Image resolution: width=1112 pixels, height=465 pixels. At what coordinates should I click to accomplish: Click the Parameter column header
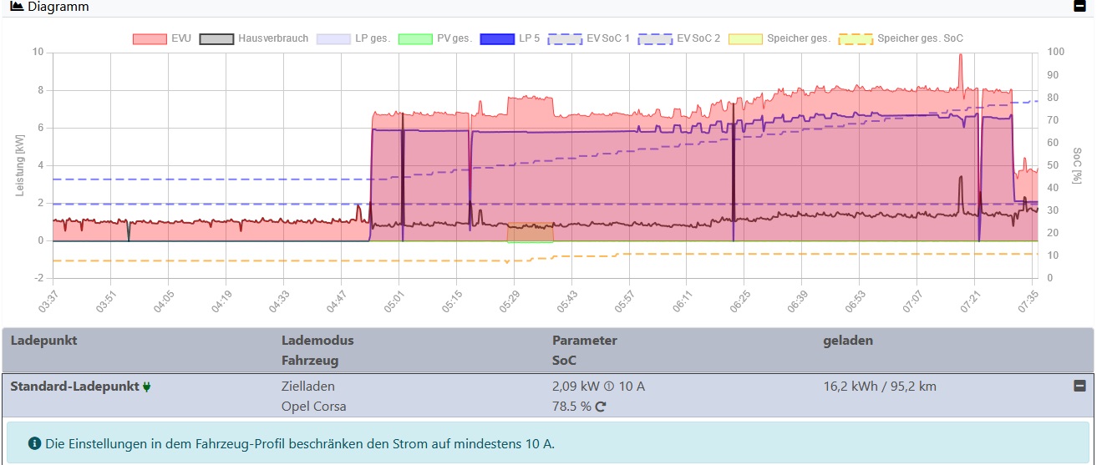(x=585, y=341)
